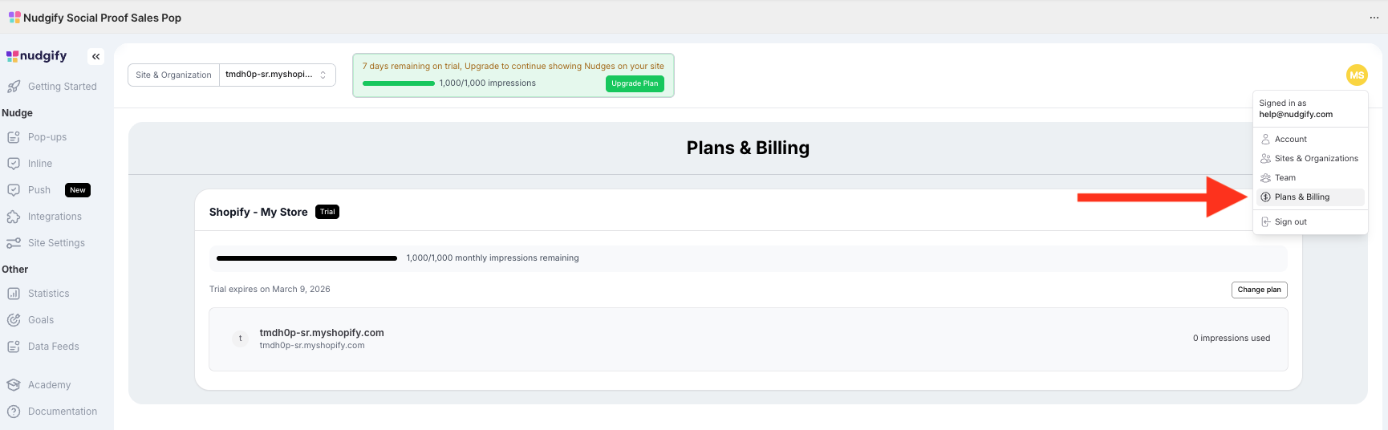This screenshot has height=430, width=1388.
Task: Click the tmdh0p-sr.myshopify.com site row title
Action: pos(322,333)
